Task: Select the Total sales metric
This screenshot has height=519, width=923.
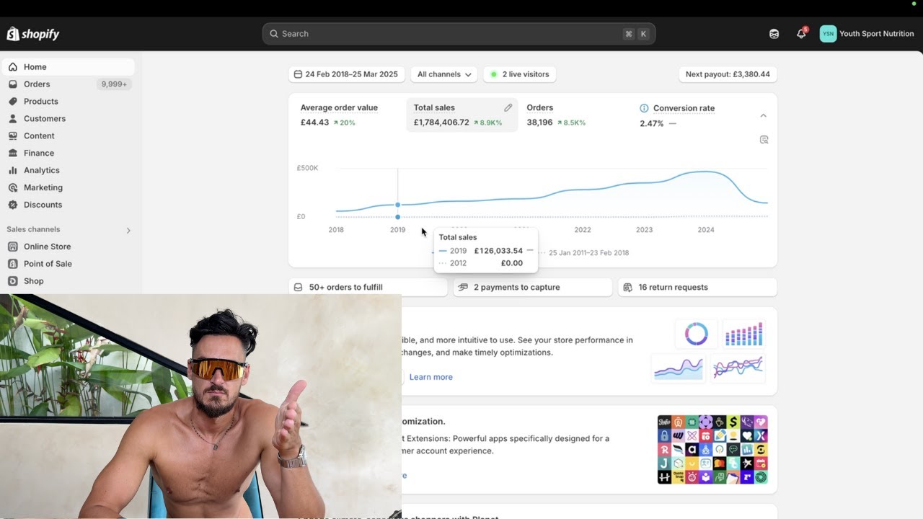Action: point(462,115)
